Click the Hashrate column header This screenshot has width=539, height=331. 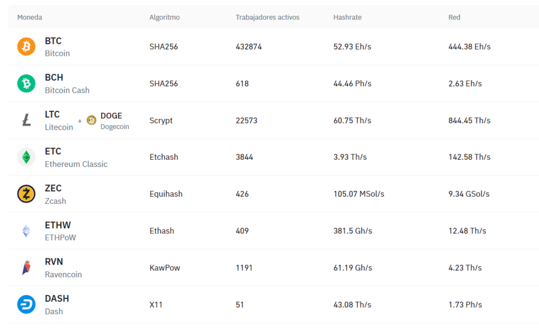(347, 17)
